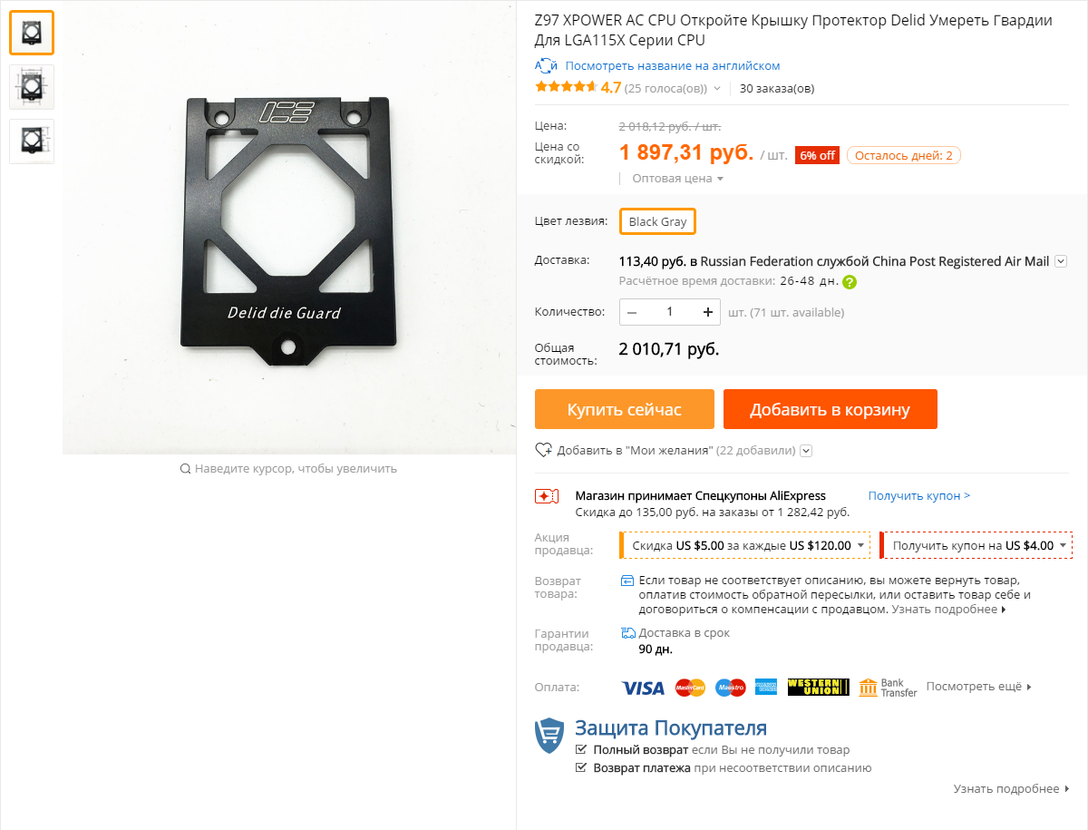This screenshot has width=1088, height=830.
Task: Click the red AliExpress coupon icon
Action: coord(547,496)
